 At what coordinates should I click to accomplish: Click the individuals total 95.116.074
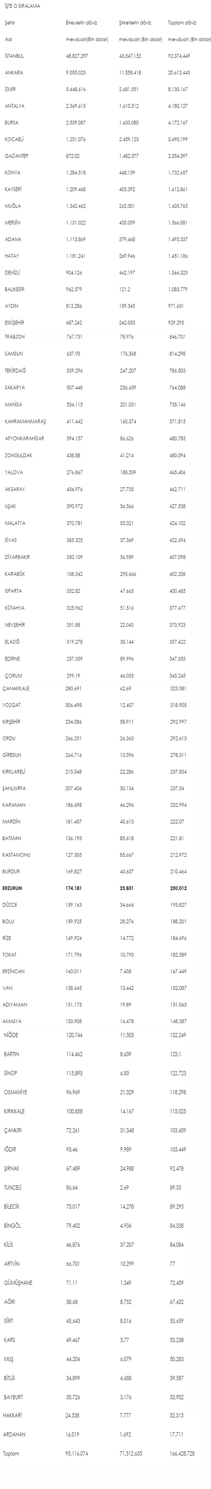pos(77,1470)
